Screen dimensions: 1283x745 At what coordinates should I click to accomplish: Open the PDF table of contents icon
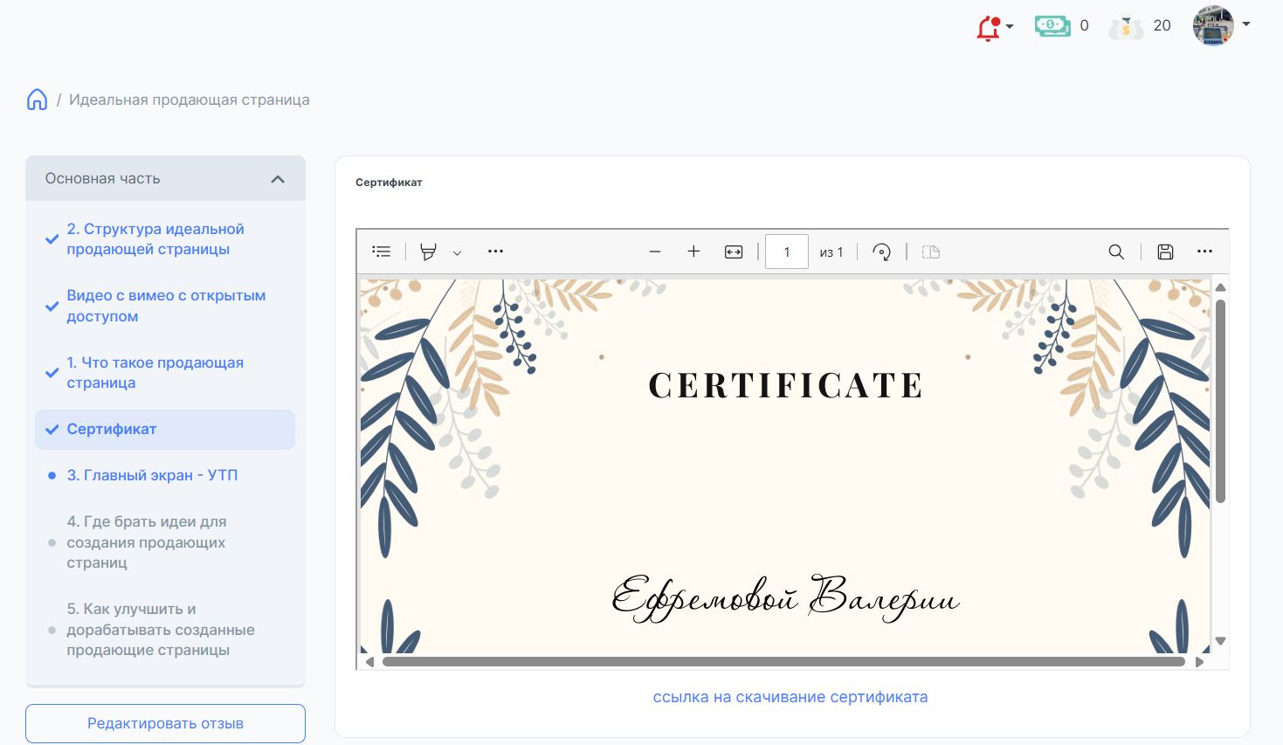click(381, 252)
